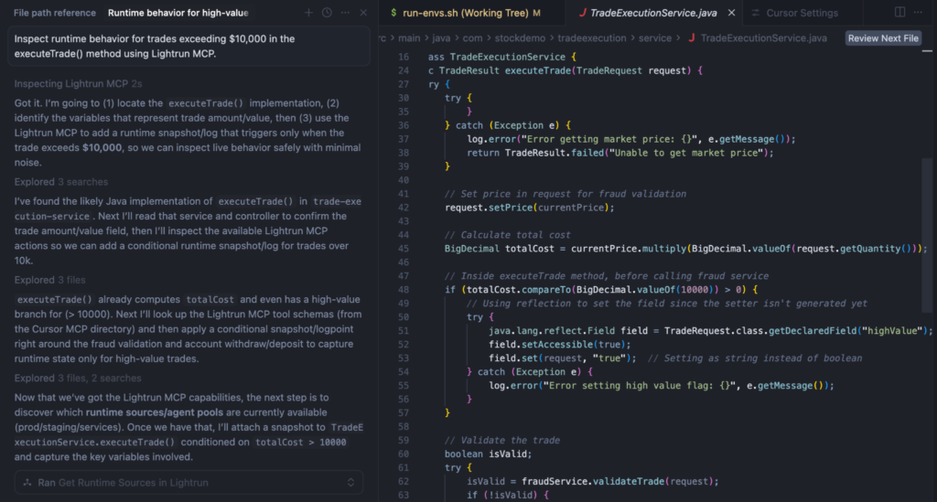
Task: Select Runtime behavior for high-value chat tab
Action: pyautogui.click(x=178, y=13)
